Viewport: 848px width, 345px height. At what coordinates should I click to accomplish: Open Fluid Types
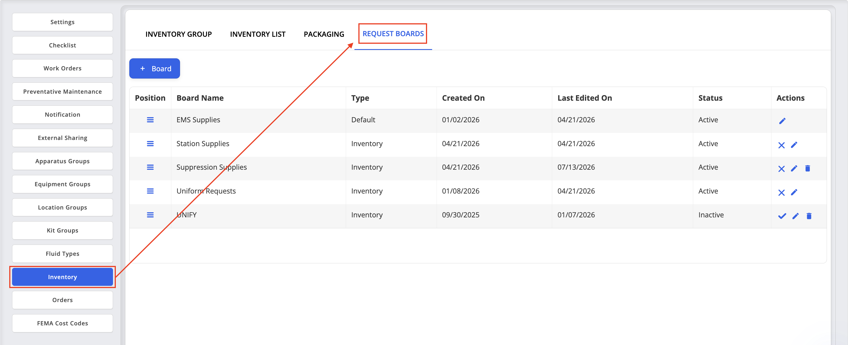pos(63,254)
